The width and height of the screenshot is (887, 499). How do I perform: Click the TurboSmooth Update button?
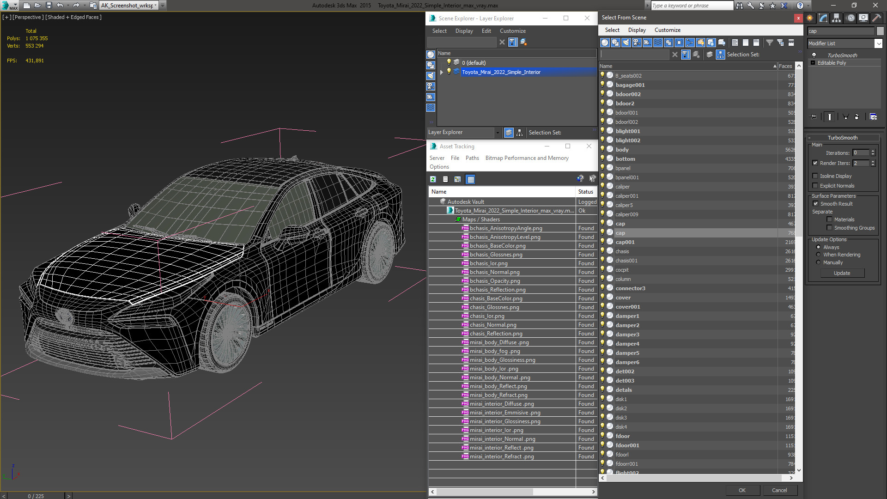(842, 273)
